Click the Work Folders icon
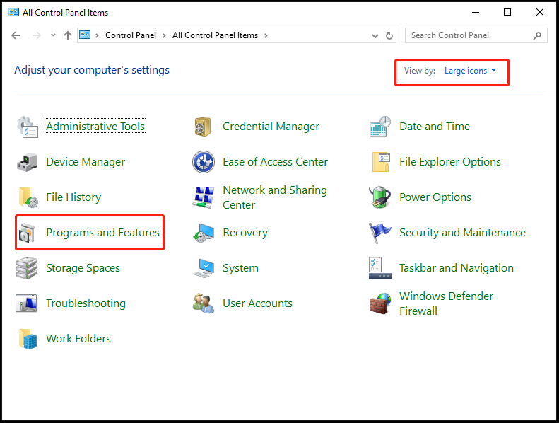559x423 pixels. pyautogui.click(x=28, y=339)
